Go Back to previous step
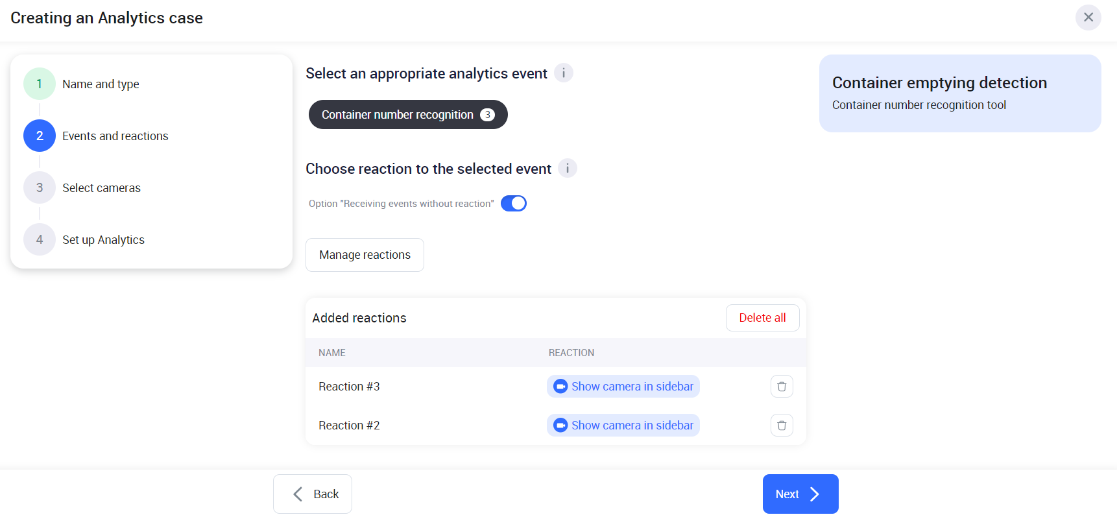 pos(313,494)
